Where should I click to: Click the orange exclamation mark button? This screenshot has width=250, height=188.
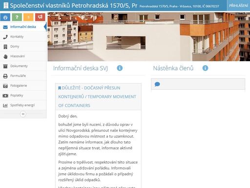pyautogui.click(x=28, y=17)
